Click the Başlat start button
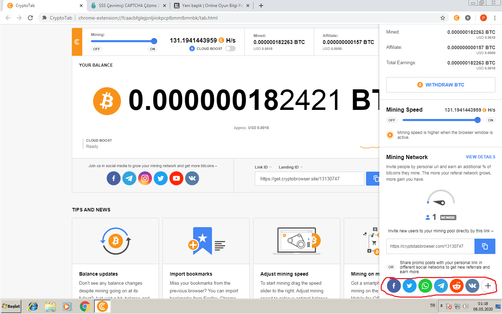Image resolution: width=502 pixels, height=314 pixels. [11, 306]
